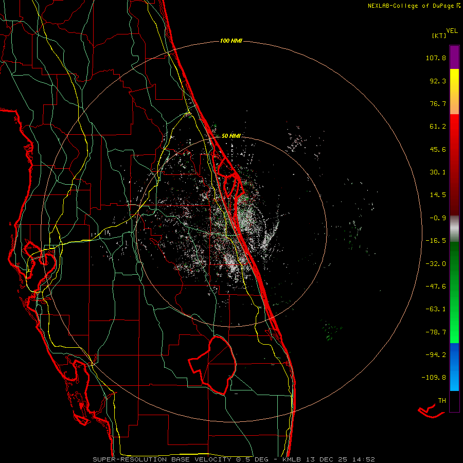Click the NEXLAB-College of DuPage header text
The width and height of the screenshot is (463, 463).
click(x=414, y=6)
